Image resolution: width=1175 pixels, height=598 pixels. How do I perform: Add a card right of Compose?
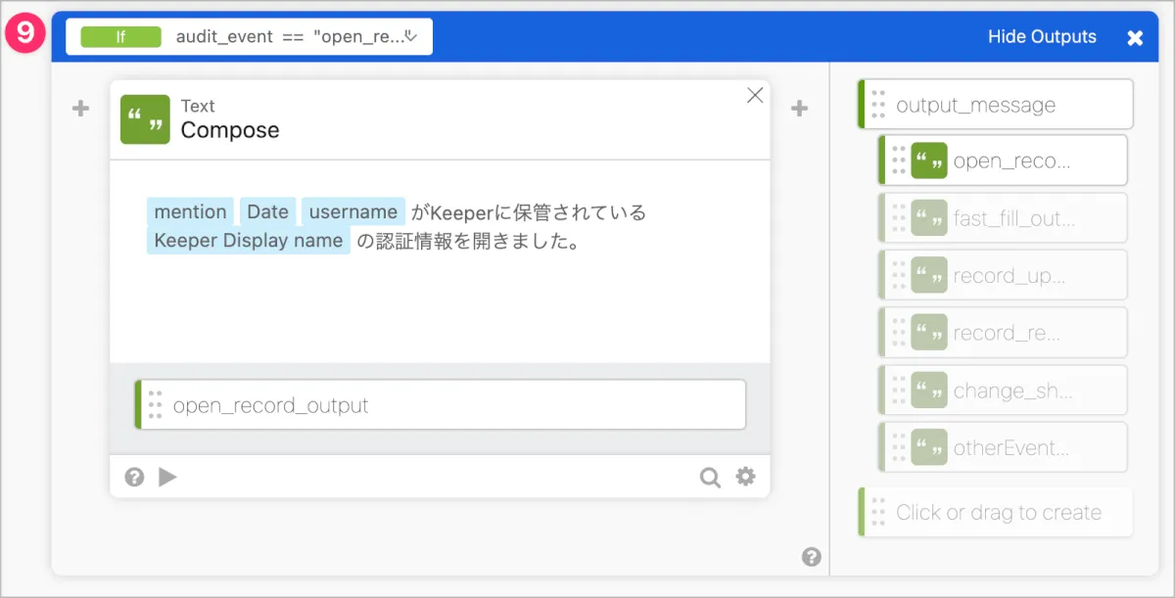coord(800,109)
